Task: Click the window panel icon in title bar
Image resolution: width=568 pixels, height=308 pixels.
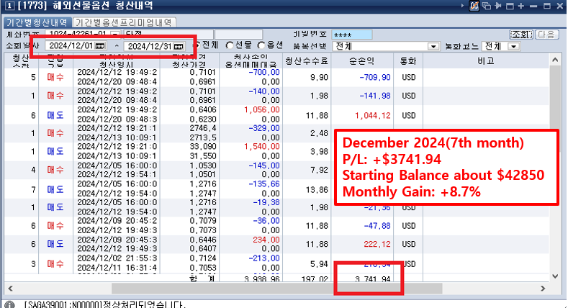Action: click(x=508, y=6)
